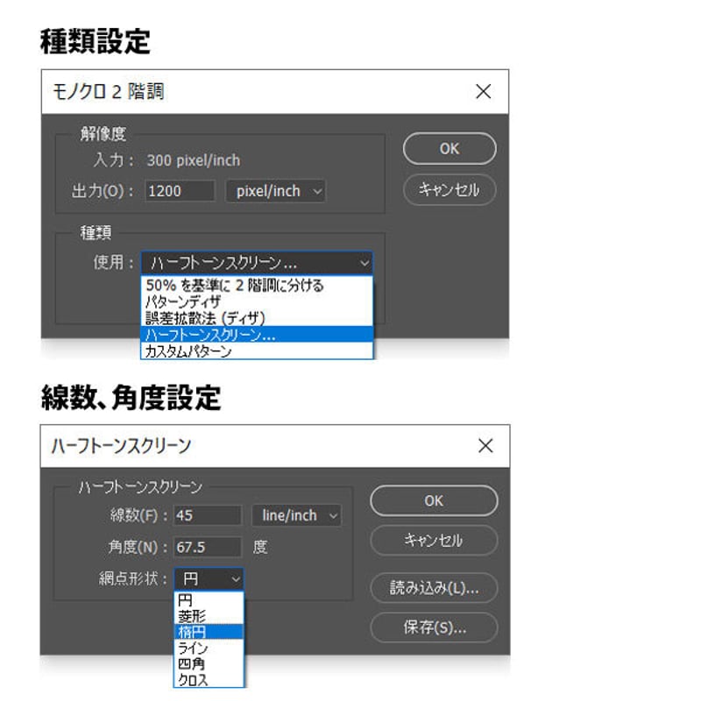Click the 角度 field showing 67.5
The image size is (701, 701).
(x=208, y=547)
